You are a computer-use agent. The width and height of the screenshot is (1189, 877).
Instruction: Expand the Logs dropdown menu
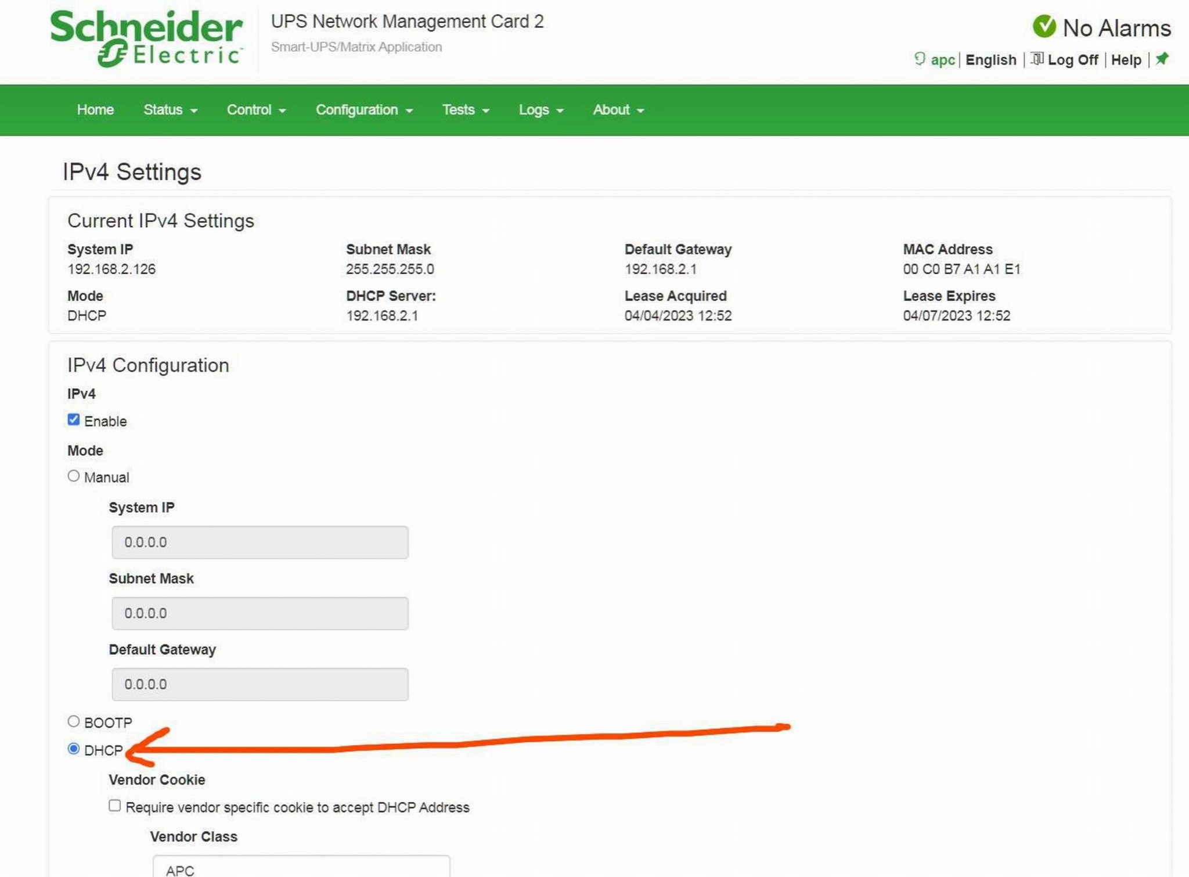(541, 110)
